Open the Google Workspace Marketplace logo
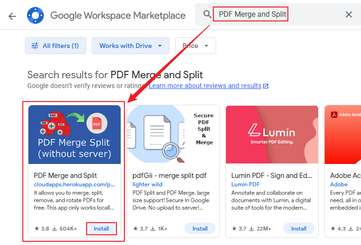This screenshot has width=361, height=245. pos(35,15)
